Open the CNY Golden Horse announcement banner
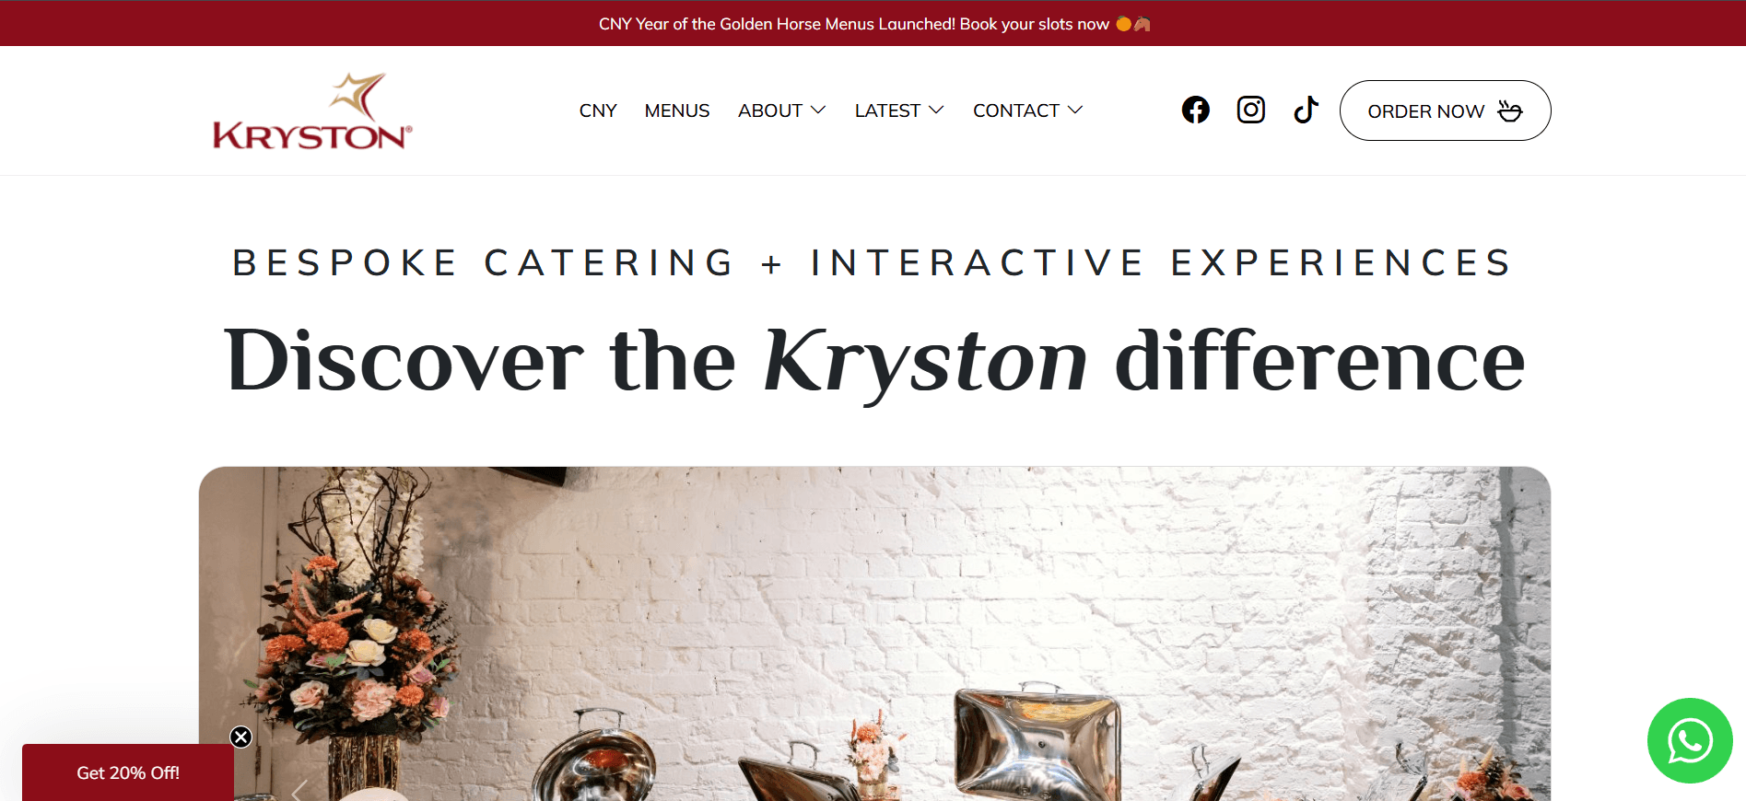This screenshot has width=1746, height=801. [873, 24]
